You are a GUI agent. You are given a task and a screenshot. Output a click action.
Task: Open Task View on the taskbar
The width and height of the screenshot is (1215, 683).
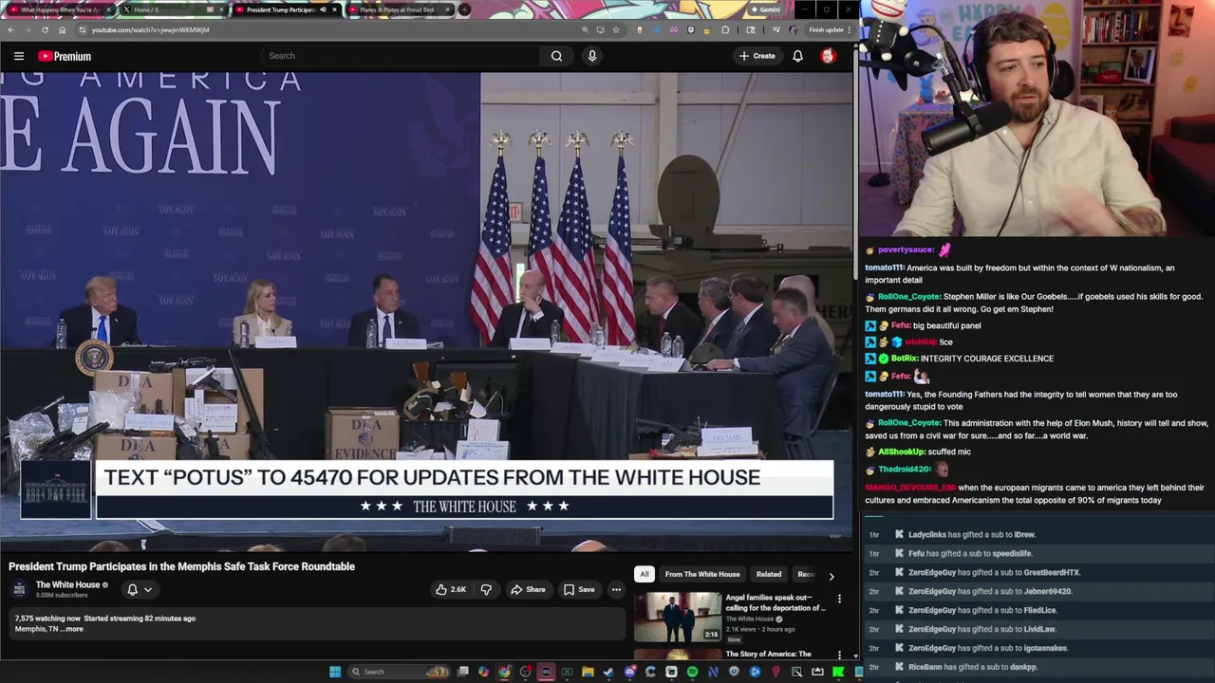point(462,672)
